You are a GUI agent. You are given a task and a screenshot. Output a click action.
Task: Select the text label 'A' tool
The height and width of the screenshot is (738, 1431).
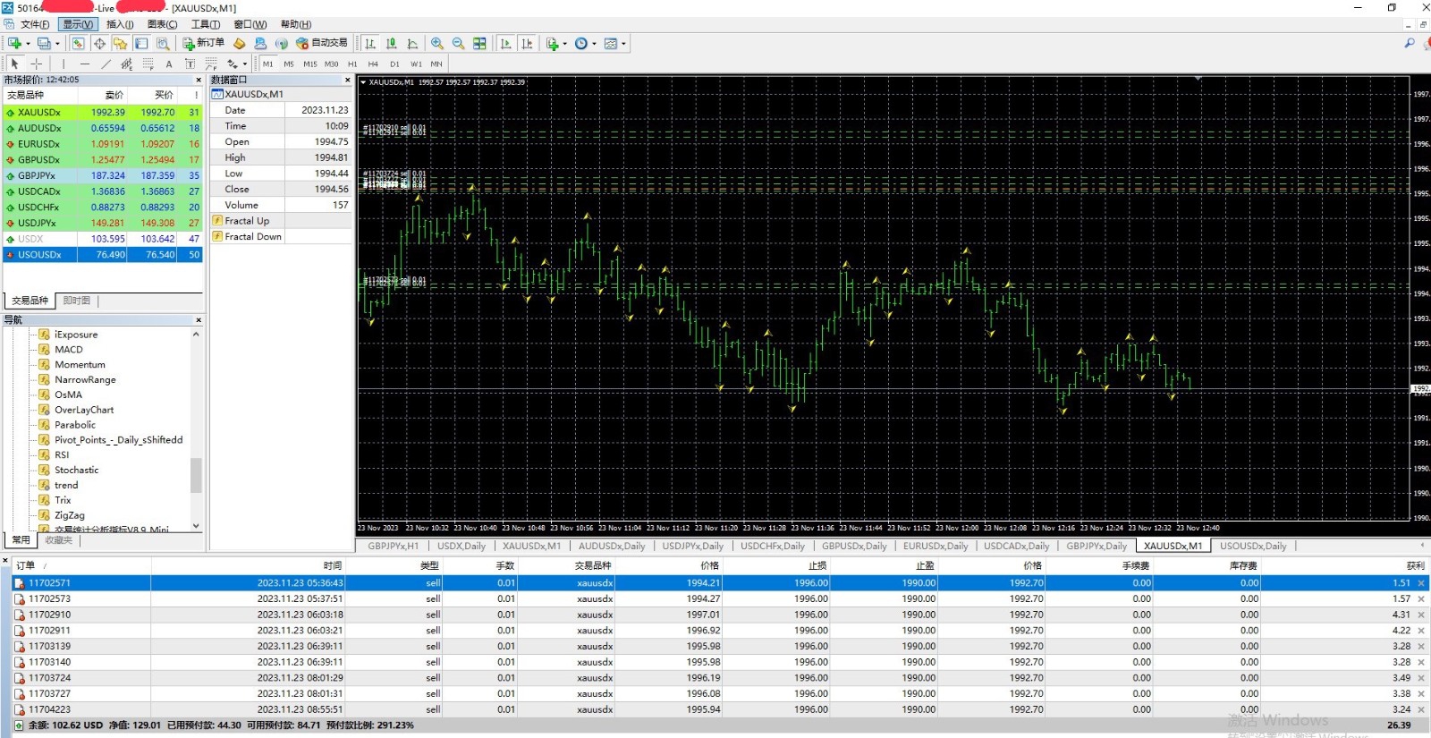[168, 64]
